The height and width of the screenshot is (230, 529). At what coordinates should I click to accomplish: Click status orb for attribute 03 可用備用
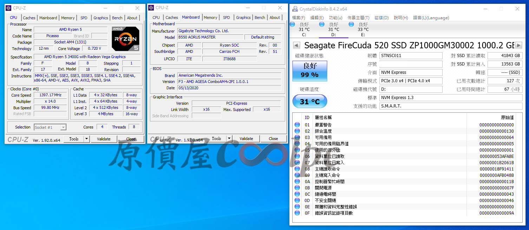(297, 137)
